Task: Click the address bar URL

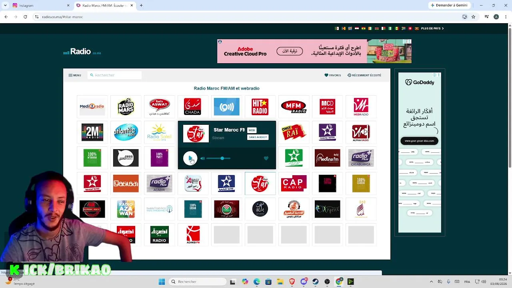Action: [62, 17]
